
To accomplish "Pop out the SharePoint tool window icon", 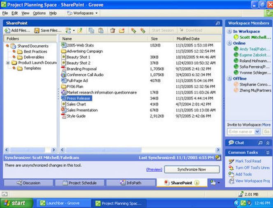I will [217, 23].
